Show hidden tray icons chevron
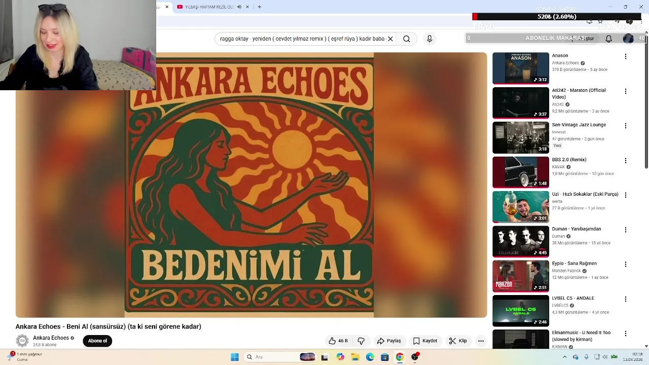The width and height of the screenshot is (649, 365). [x=565, y=357]
